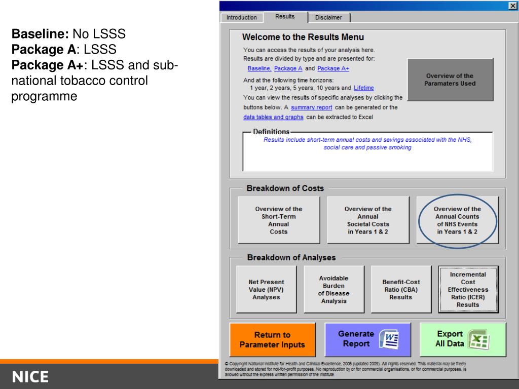
Task: Switch to the Introduction tab
Action: pos(242,18)
